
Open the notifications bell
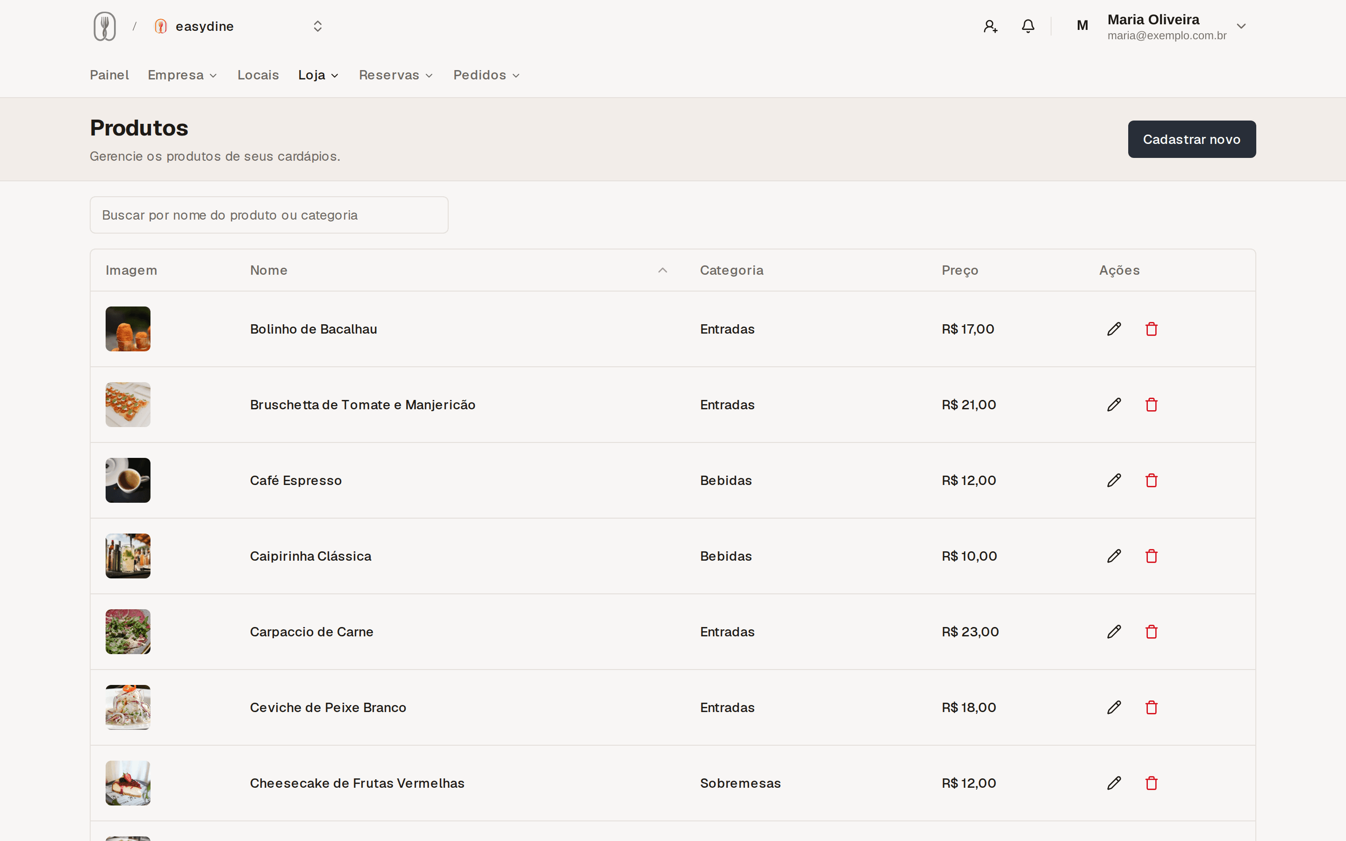tap(1028, 26)
